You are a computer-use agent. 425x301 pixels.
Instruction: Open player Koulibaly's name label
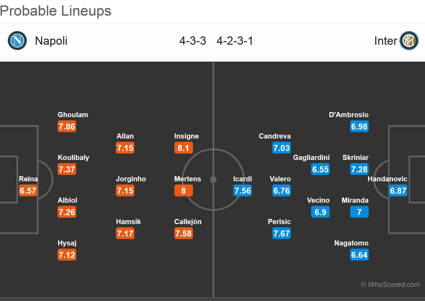click(x=73, y=157)
